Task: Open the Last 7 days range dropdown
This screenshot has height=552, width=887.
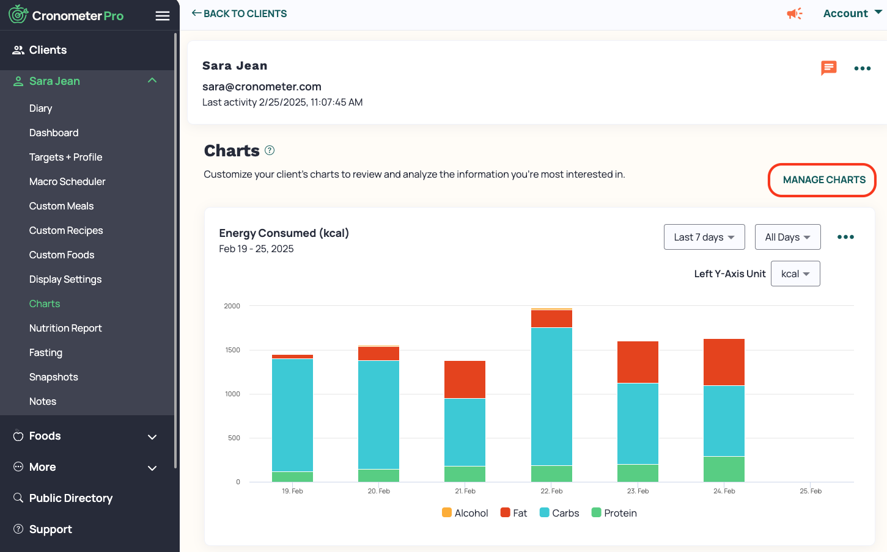Action: coord(704,237)
